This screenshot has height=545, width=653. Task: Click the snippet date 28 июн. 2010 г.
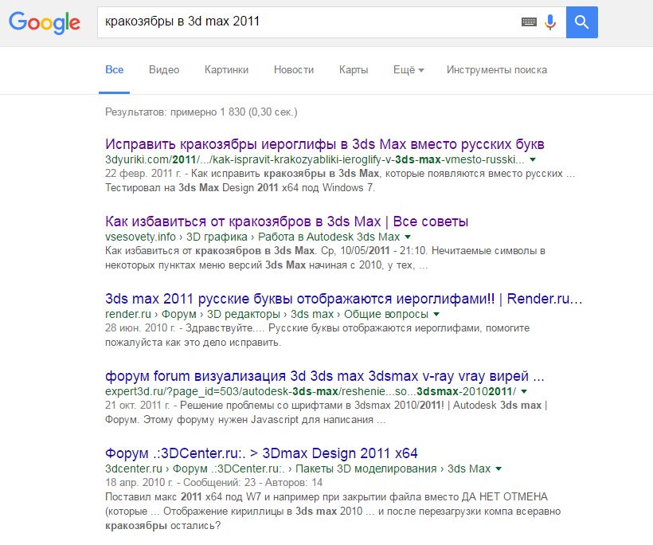click(x=140, y=328)
